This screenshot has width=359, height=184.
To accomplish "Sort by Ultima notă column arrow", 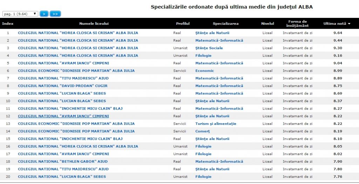I will (x=349, y=24).
